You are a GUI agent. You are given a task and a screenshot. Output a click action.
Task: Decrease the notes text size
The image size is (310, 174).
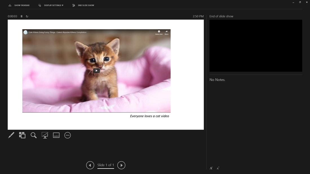[218, 168]
